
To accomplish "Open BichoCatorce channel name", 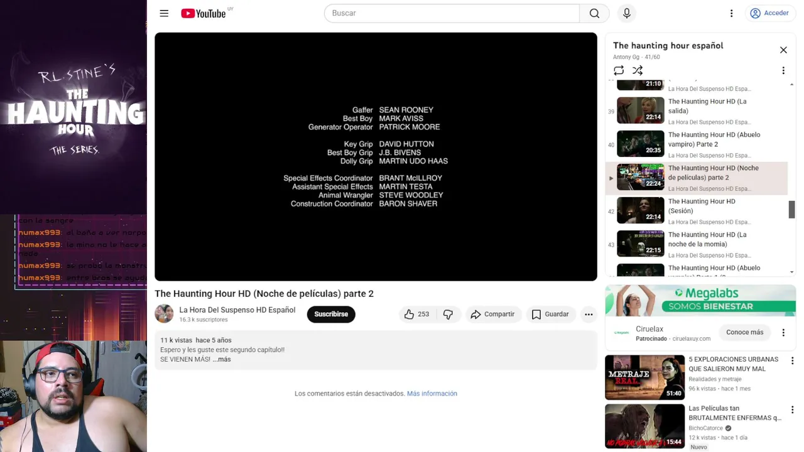I will click(x=706, y=428).
